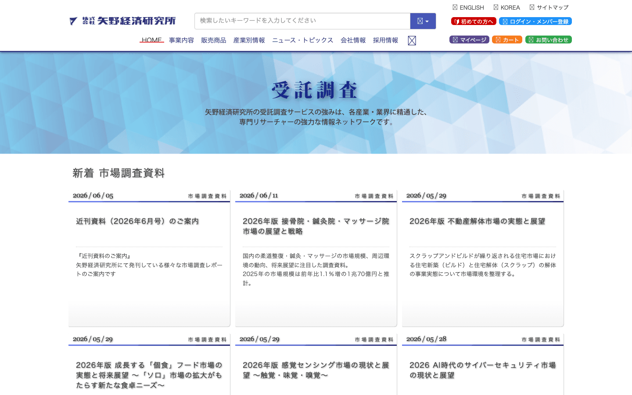Select the HOME menu item
The width and height of the screenshot is (632, 395).
pyautogui.click(x=152, y=40)
